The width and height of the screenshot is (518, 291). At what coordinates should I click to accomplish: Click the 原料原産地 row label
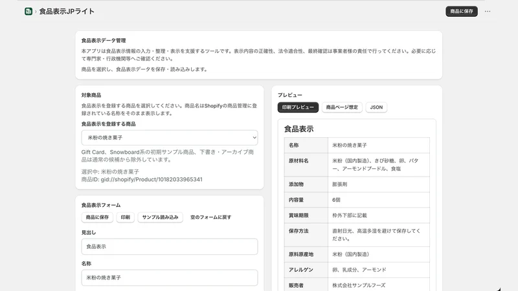click(306, 254)
